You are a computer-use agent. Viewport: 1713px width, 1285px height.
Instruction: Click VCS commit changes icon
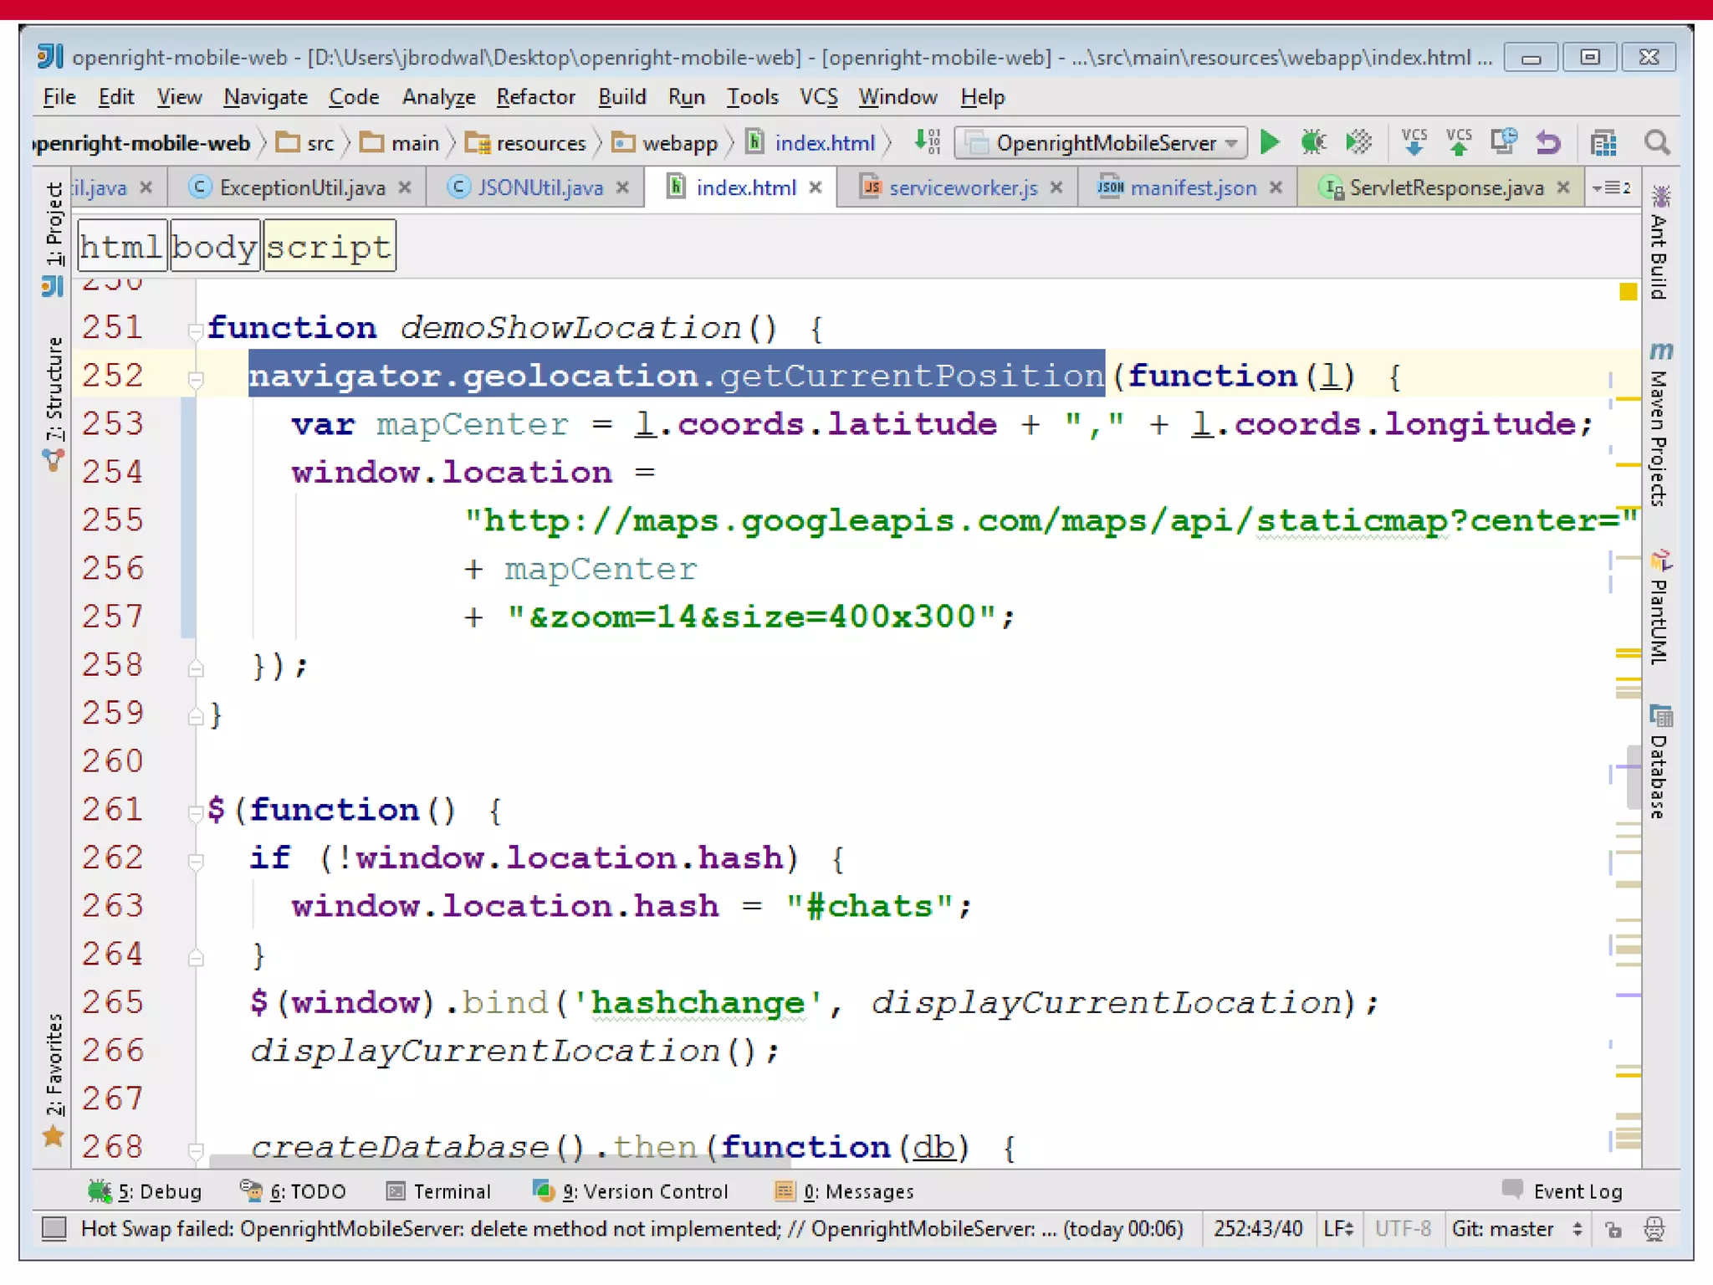point(1459,143)
